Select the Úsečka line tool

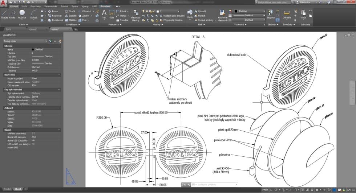[x=4, y=14]
